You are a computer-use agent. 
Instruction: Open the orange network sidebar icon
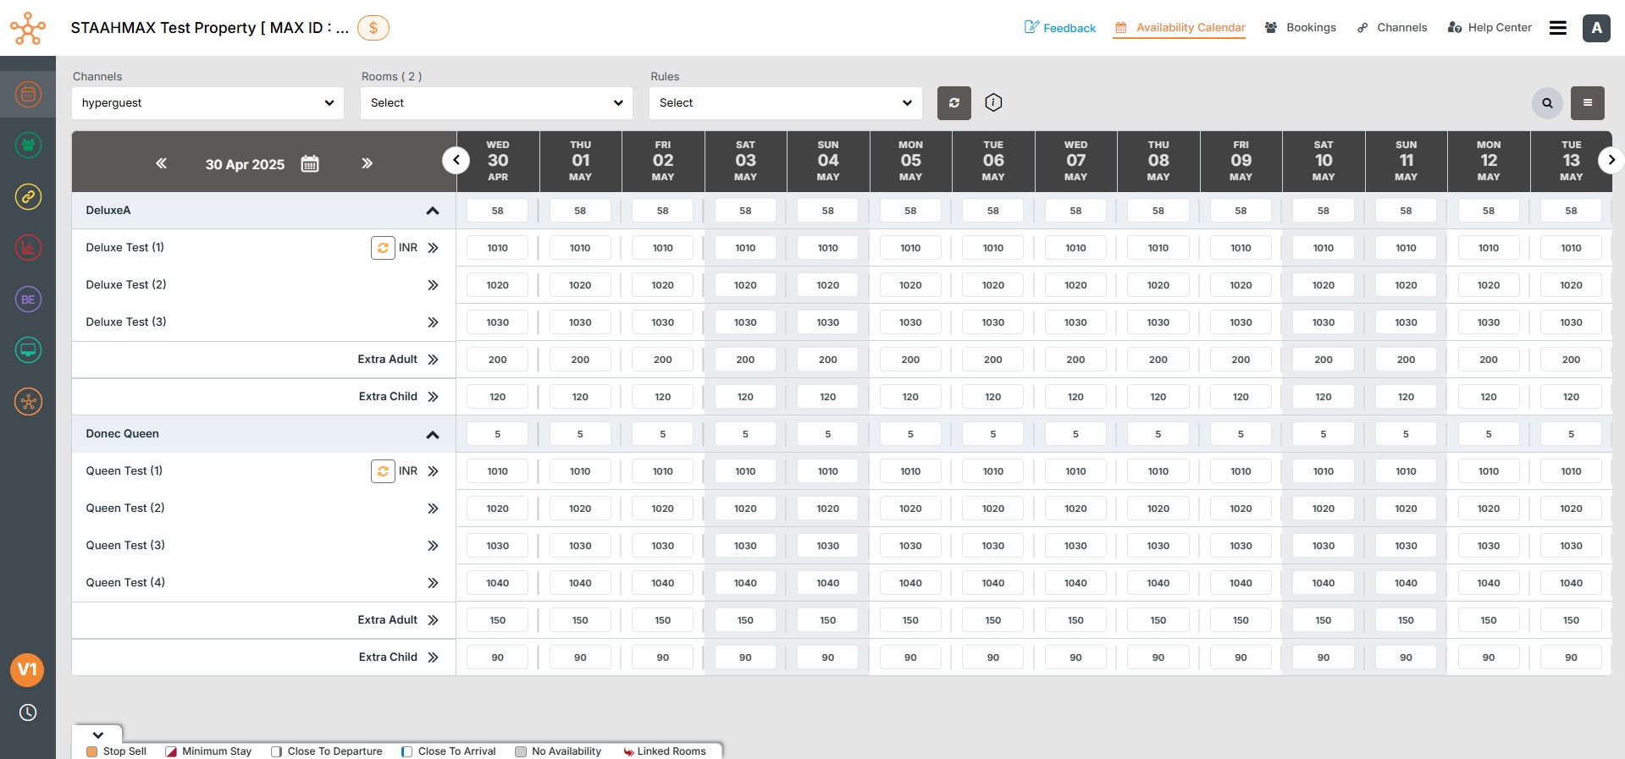(x=28, y=401)
